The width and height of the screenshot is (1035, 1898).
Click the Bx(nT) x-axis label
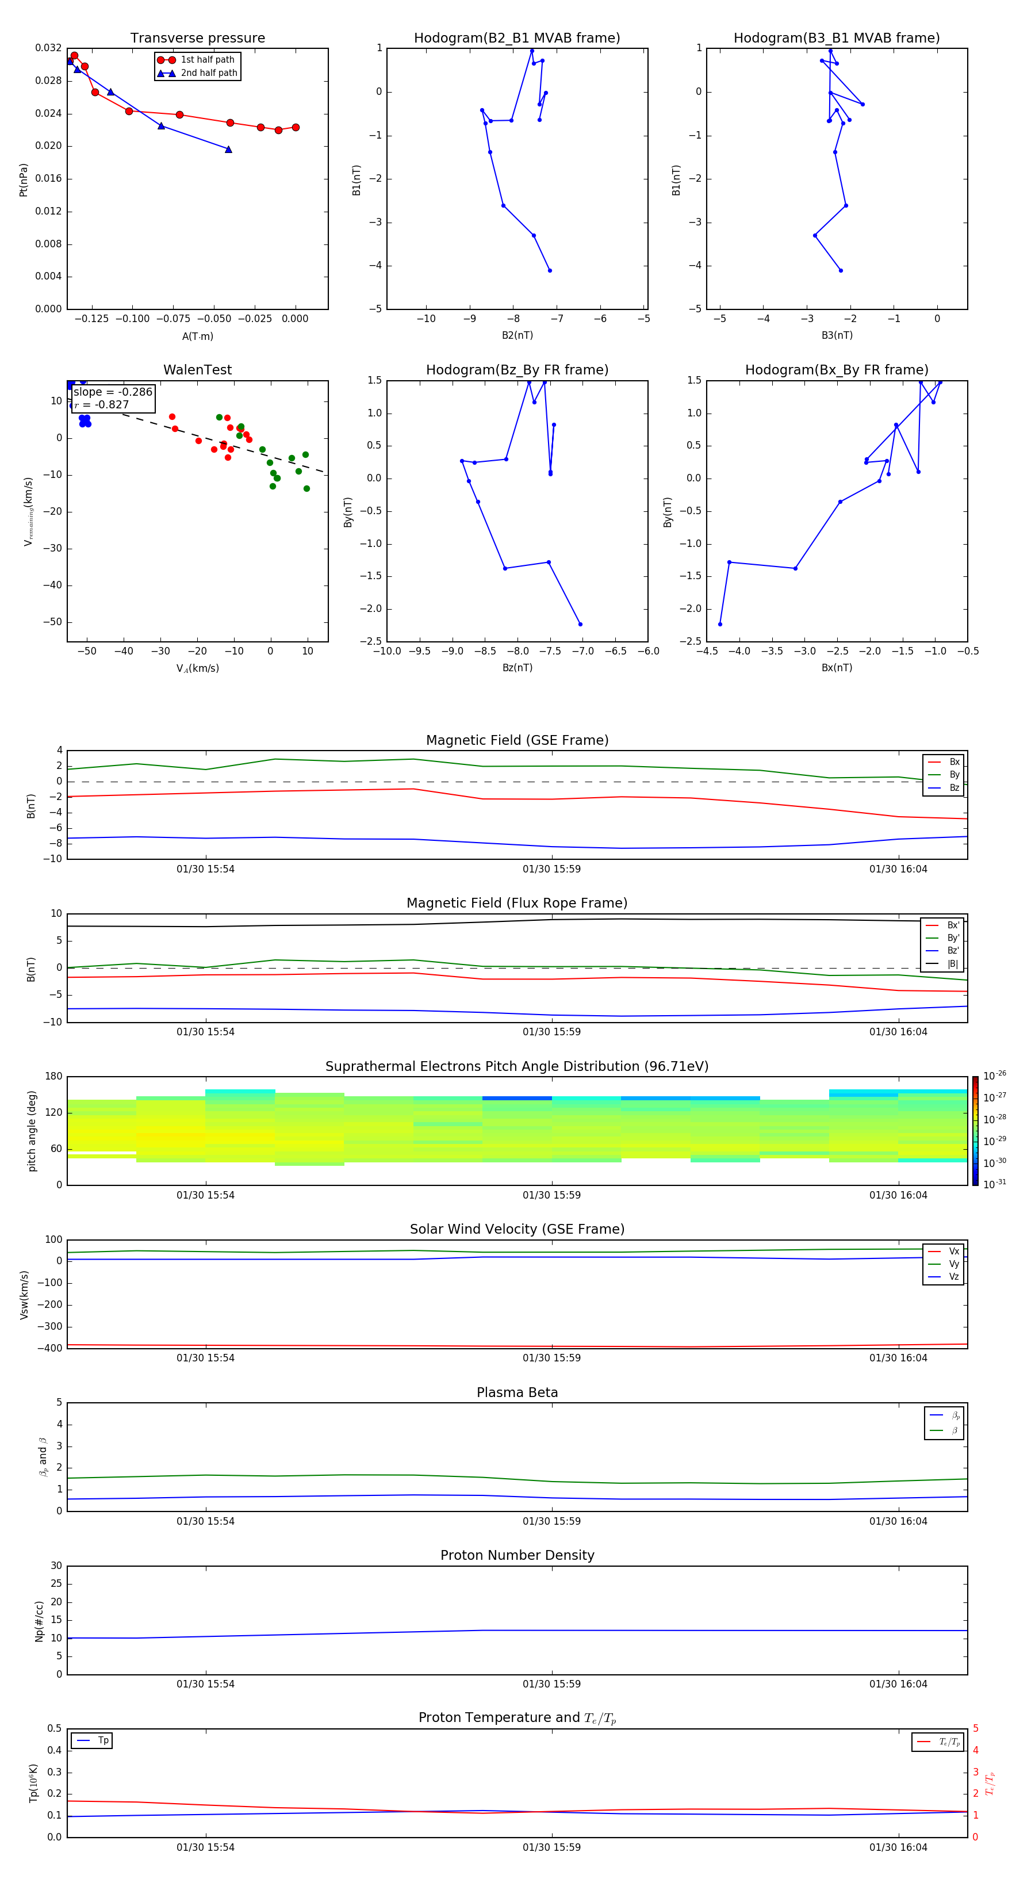pos(837,668)
